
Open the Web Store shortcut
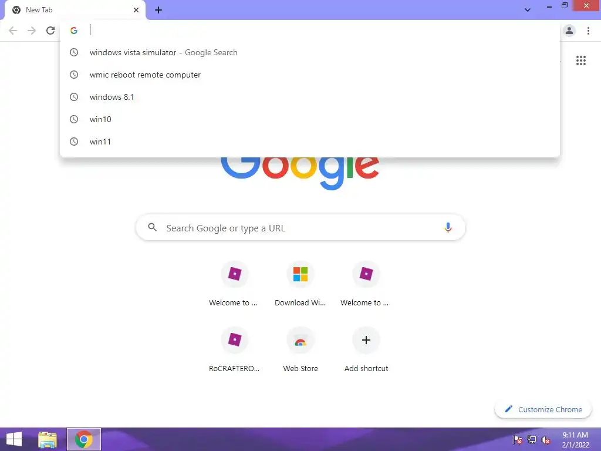point(300,350)
